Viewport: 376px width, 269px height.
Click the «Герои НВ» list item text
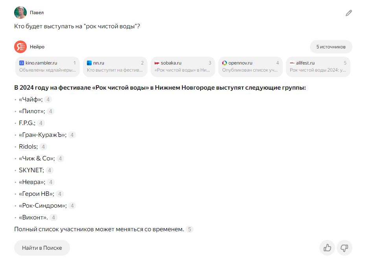[37, 194]
